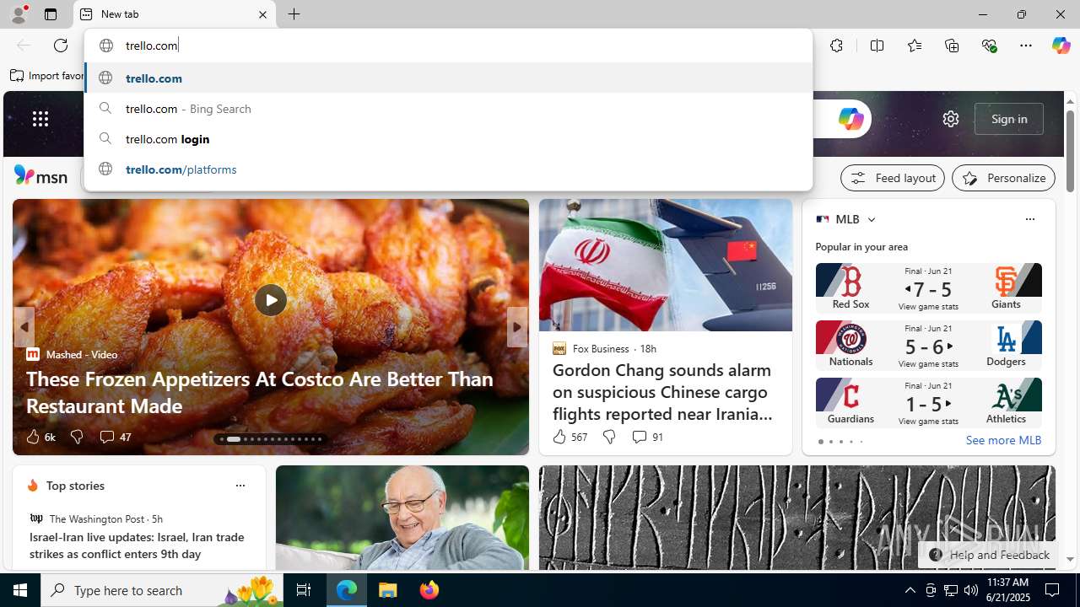Open the Favorites star icon

click(915, 46)
